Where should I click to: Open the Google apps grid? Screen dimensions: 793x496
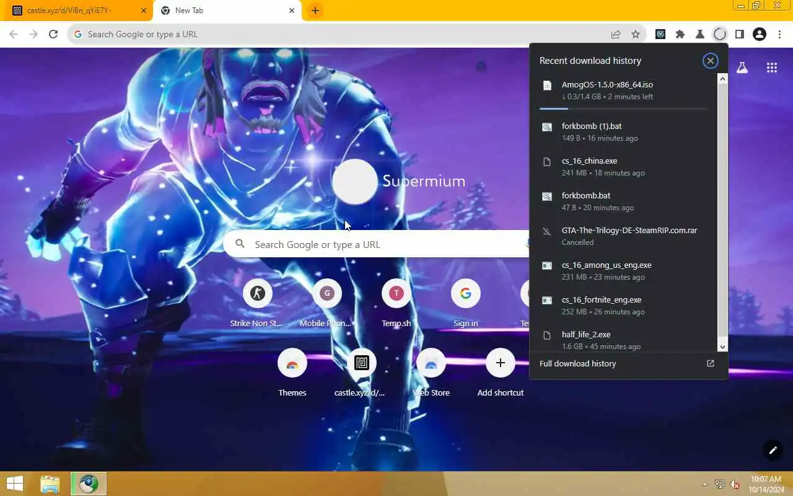[772, 68]
